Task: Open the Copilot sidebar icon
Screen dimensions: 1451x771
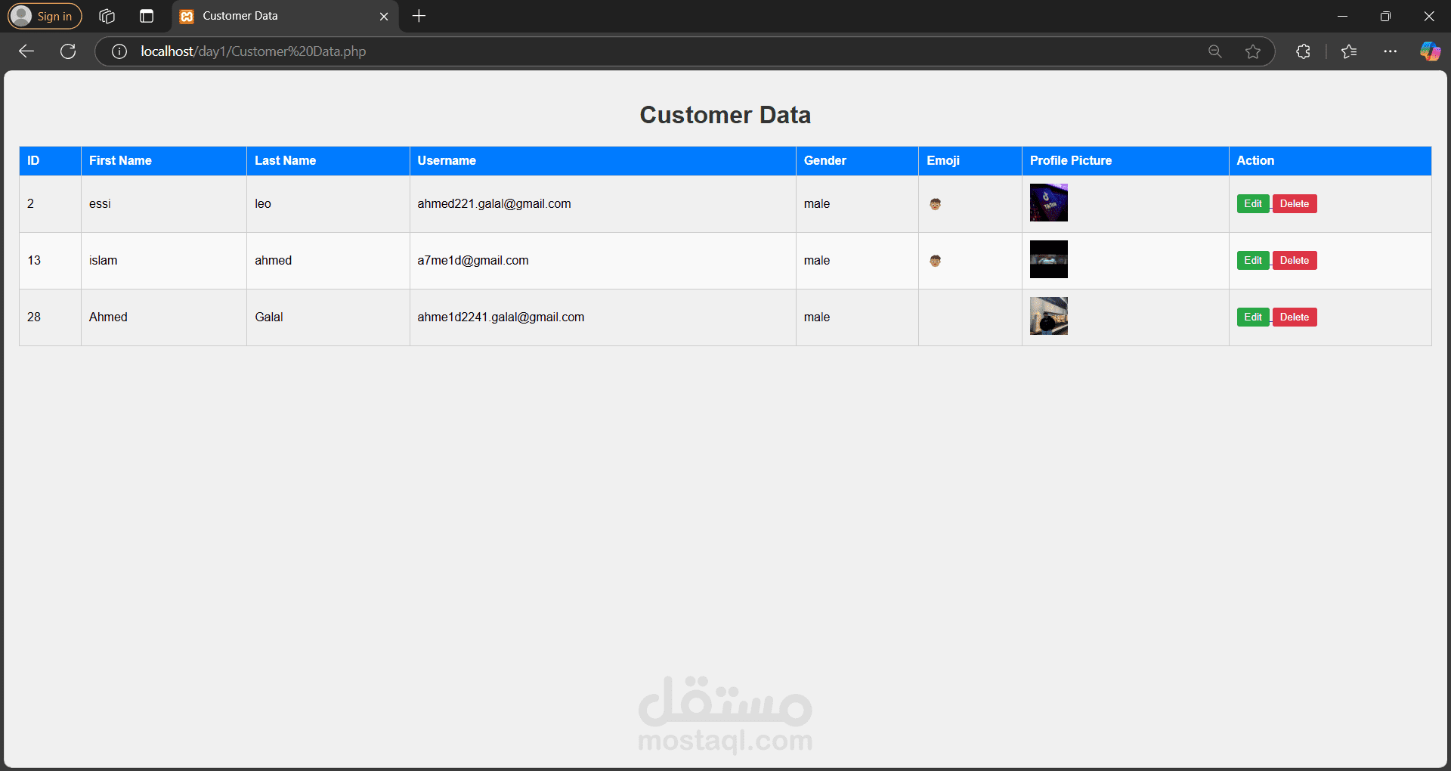Action: pos(1430,51)
